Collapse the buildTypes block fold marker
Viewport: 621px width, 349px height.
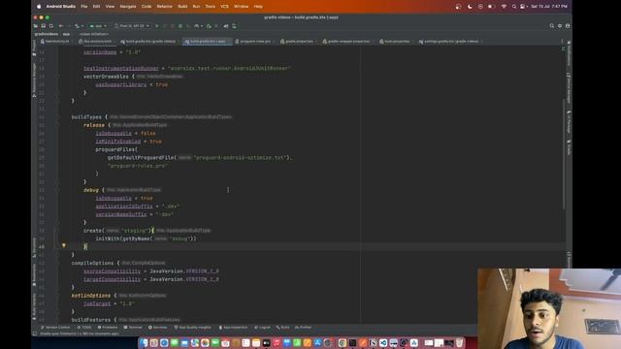57,117
